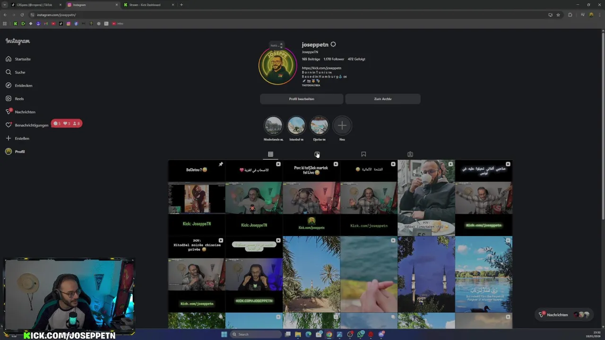Reload the page
Image resolution: width=605 pixels, height=340 pixels.
click(x=22, y=15)
